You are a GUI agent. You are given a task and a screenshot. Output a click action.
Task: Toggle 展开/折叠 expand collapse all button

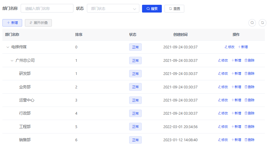pyautogui.click(x=38, y=23)
